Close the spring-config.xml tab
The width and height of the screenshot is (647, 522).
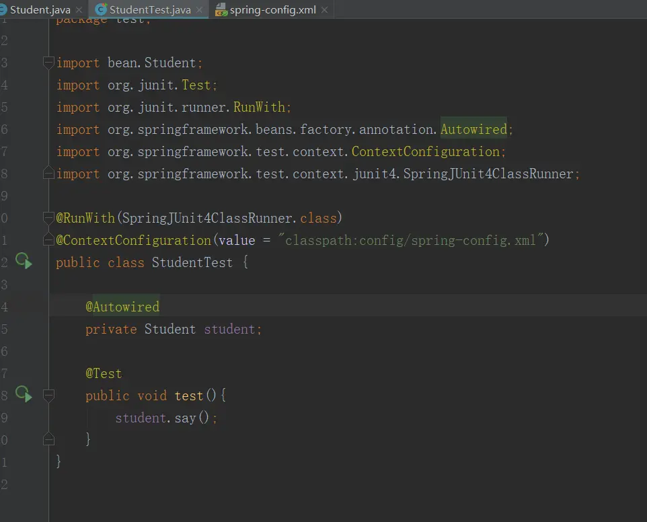point(324,9)
